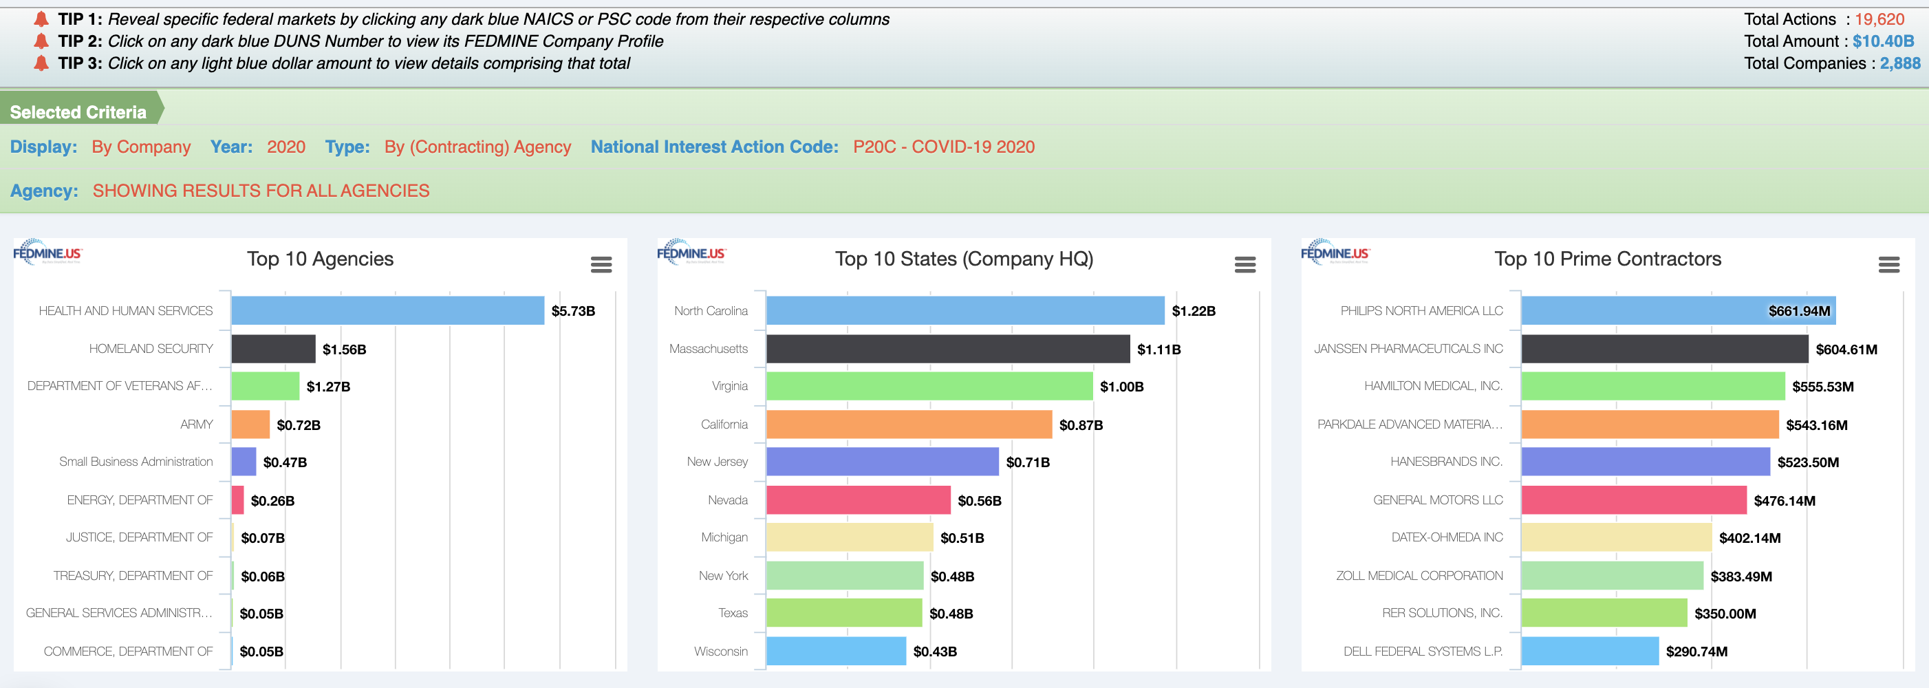Open Top 10 Agencies chart hamburger menu
This screenshot has width=1929, height=688.
pos(601,264)
